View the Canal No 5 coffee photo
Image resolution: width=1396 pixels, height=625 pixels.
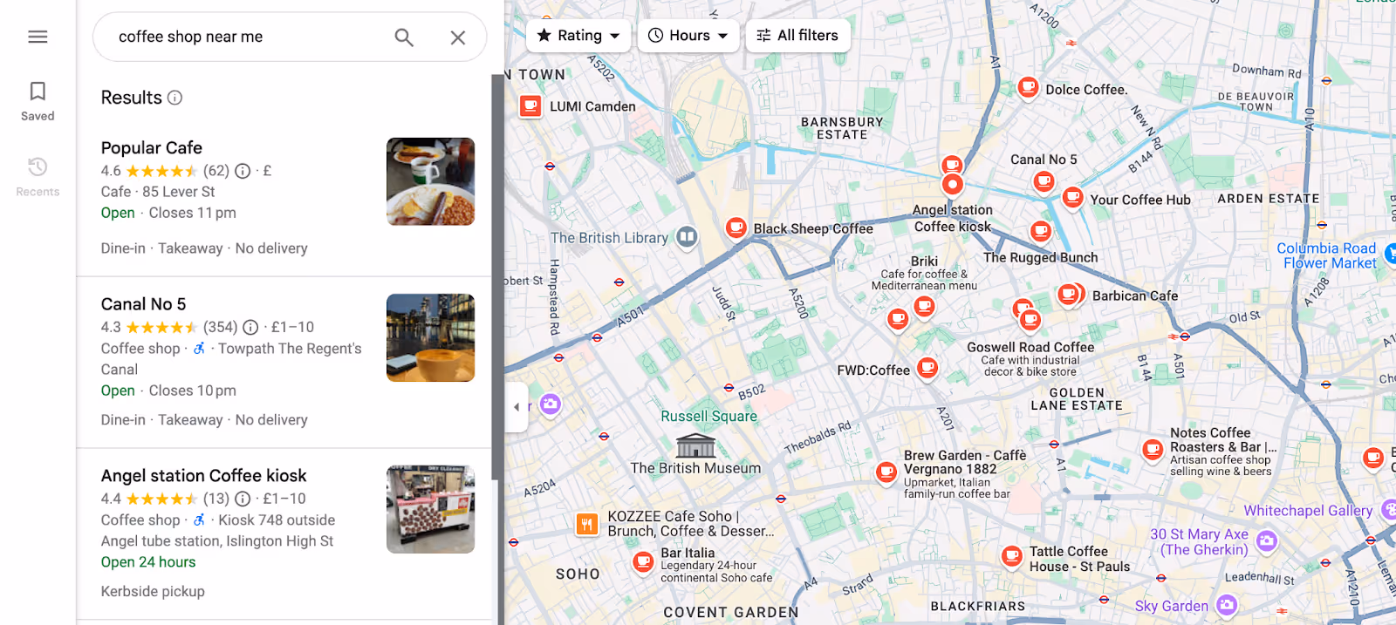(x=431, y=337)
